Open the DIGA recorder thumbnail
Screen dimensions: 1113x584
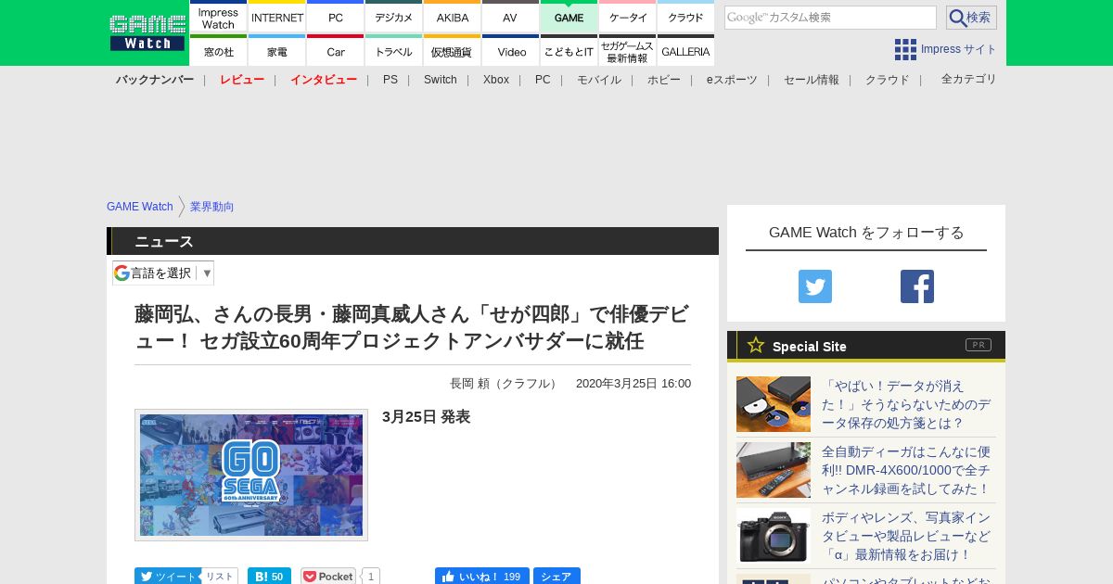pos(774,470)
